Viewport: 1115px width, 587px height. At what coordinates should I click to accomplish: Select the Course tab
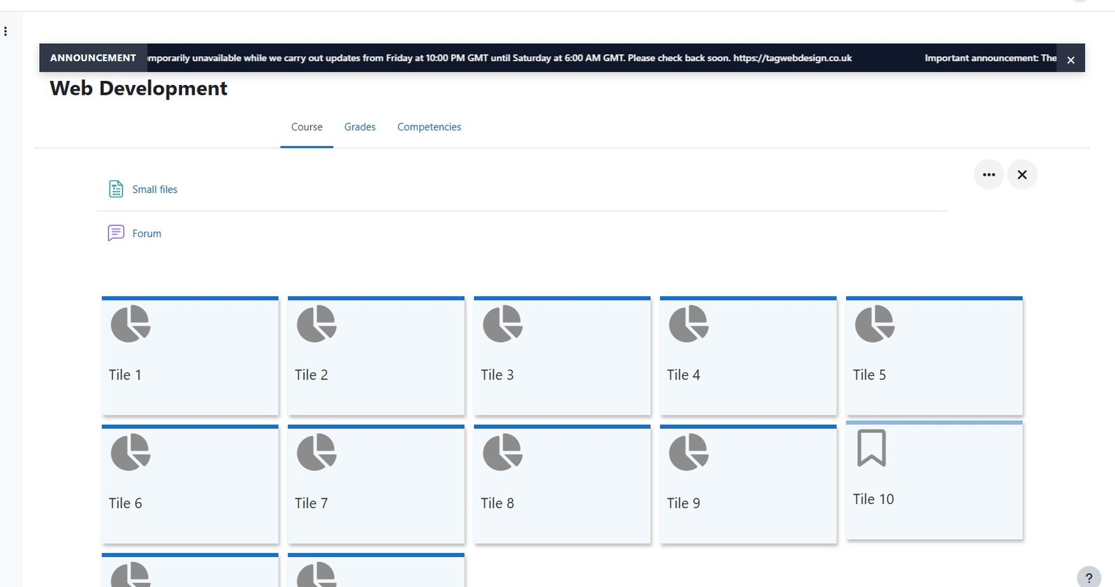pos(307,127)
